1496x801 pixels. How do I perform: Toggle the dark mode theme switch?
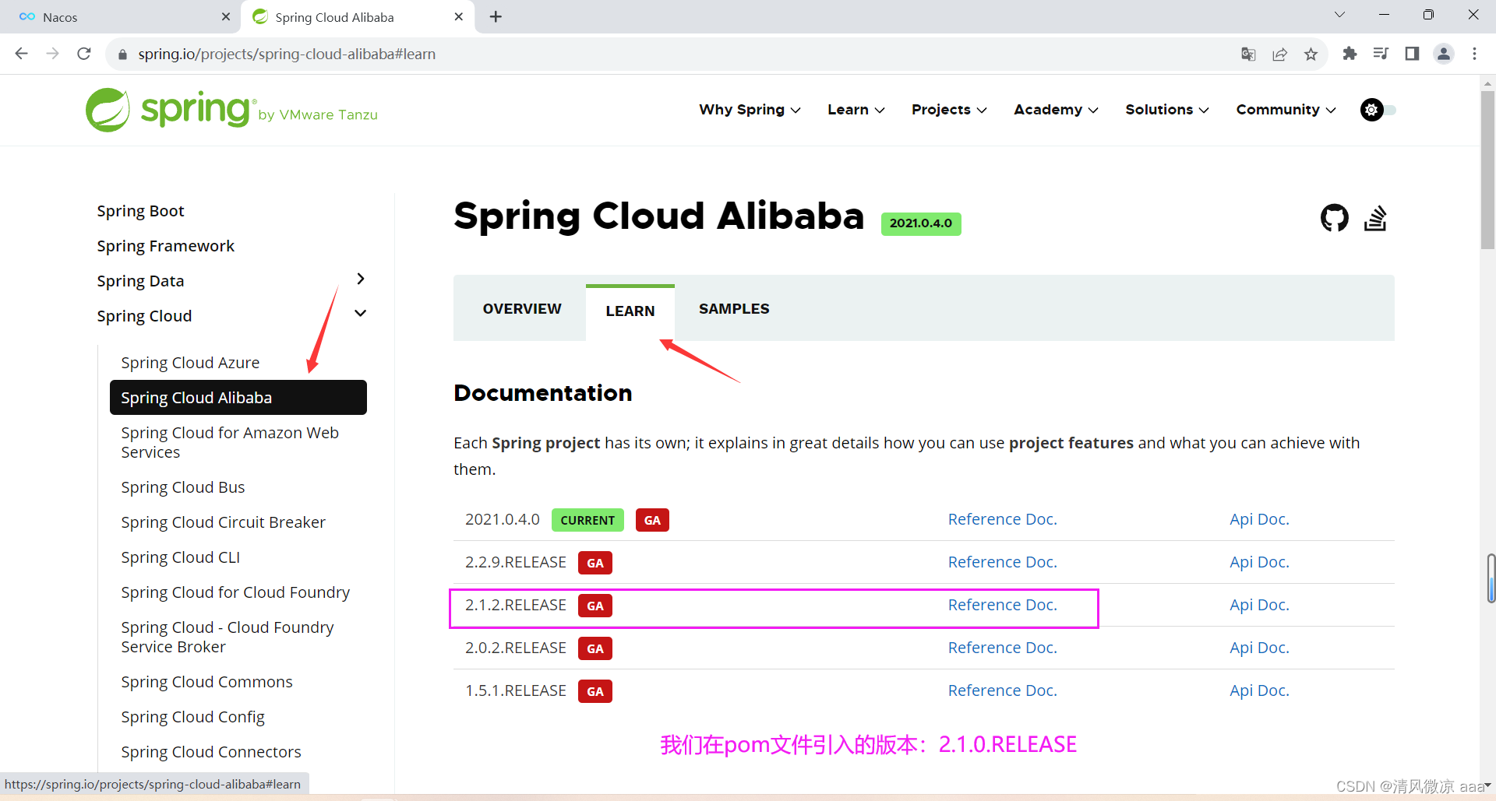1378,110
